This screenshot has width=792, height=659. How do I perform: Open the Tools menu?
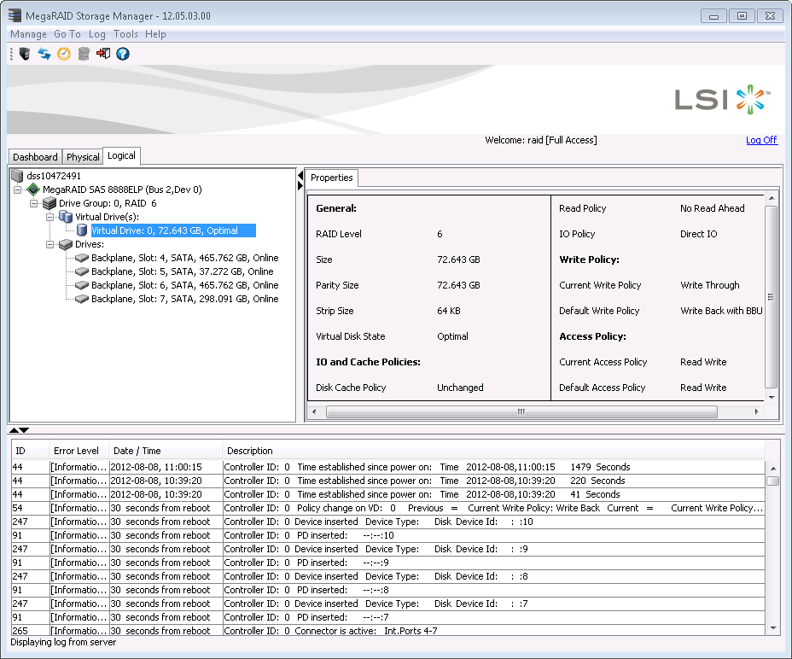(125, 34)
